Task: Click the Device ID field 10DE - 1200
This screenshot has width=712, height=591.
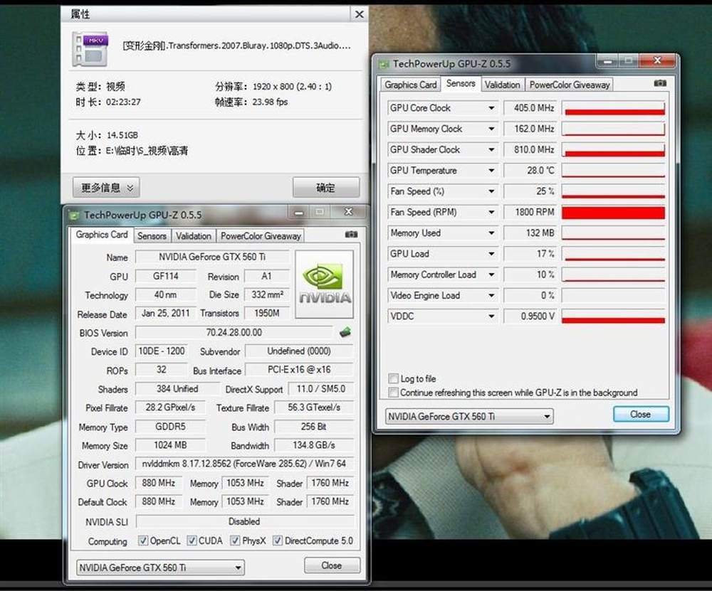Action: click(162, 351)
